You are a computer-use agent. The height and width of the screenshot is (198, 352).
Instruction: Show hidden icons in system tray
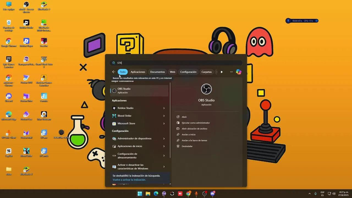click(x=309, y=194)
